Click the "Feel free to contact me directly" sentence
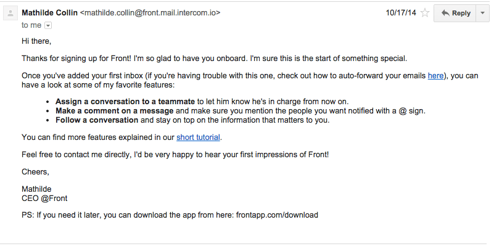 tap(175, 155)
